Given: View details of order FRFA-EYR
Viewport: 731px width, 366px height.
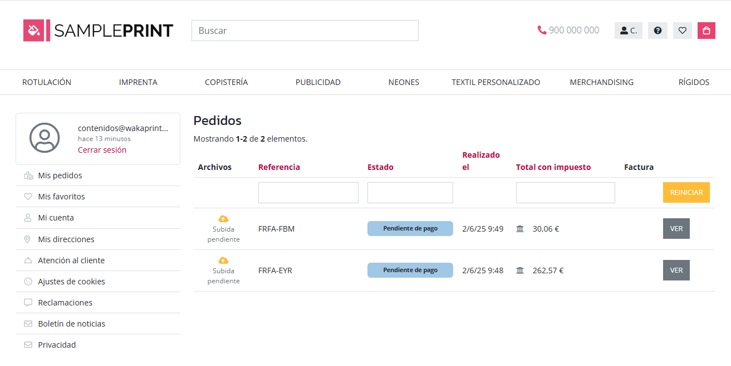Looking at the screenshot, I should [676, 270].
